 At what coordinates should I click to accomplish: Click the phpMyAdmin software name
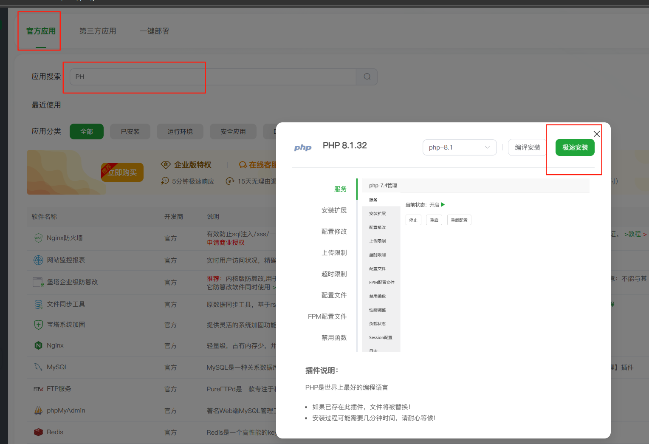[66, 410]
